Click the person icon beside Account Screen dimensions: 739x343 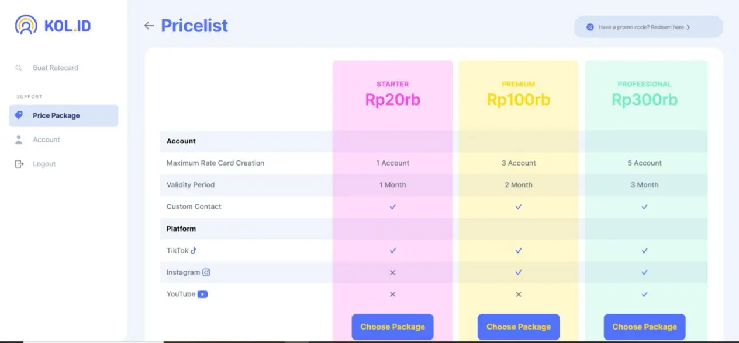click(x=18, y=139)
